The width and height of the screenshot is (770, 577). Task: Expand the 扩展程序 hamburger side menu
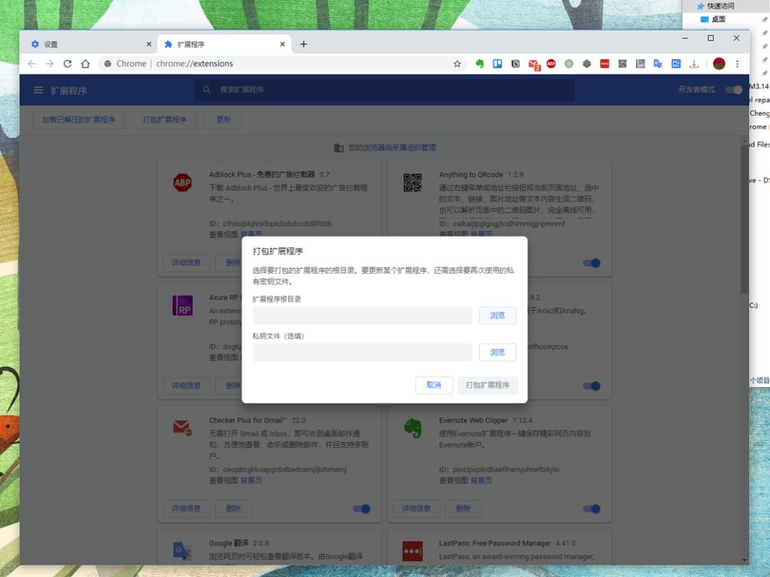coord(38,90)
